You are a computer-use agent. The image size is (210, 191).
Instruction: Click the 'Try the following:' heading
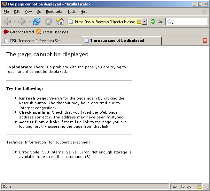pyautogui.click(x=25, y=89)
